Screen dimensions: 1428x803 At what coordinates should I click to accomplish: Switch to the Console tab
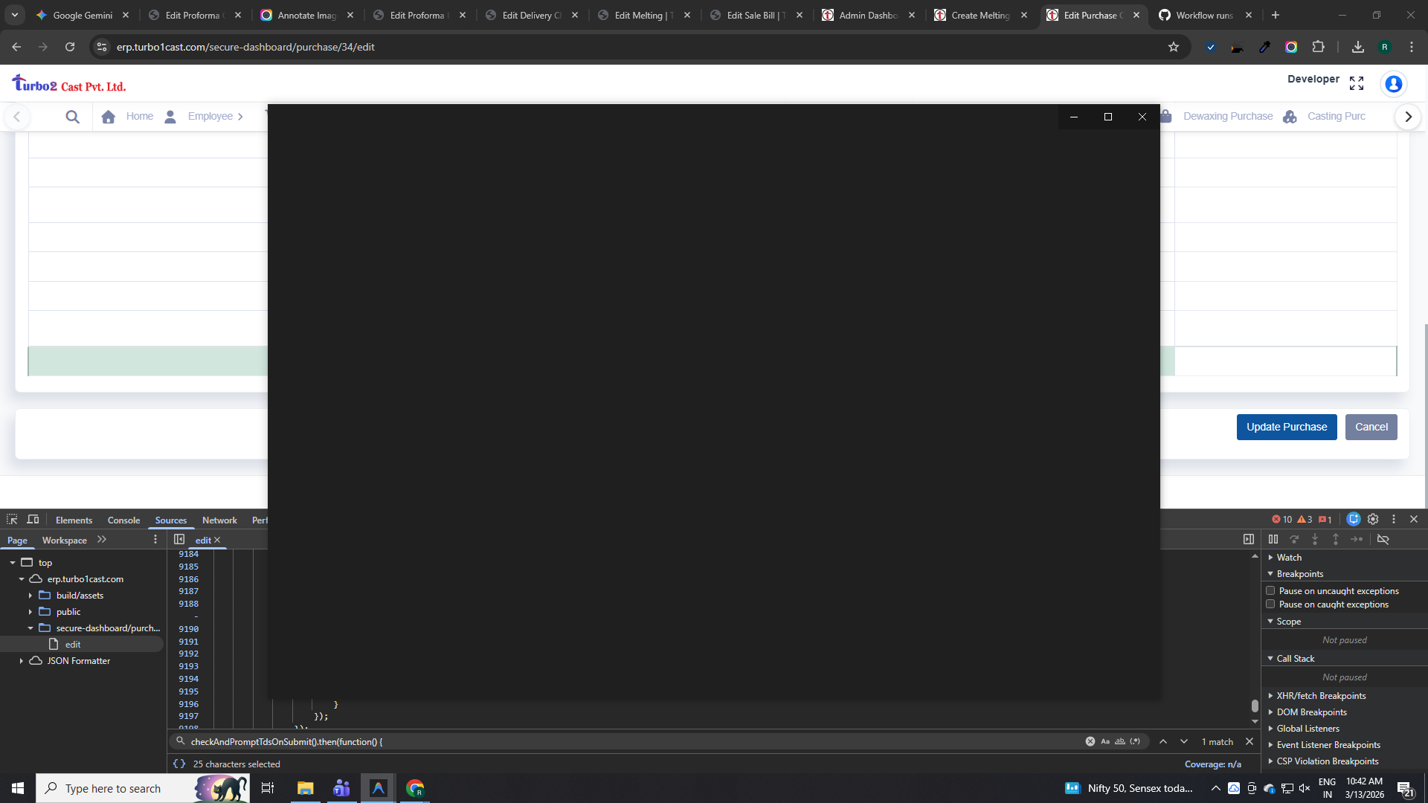[x=123, y=520]
